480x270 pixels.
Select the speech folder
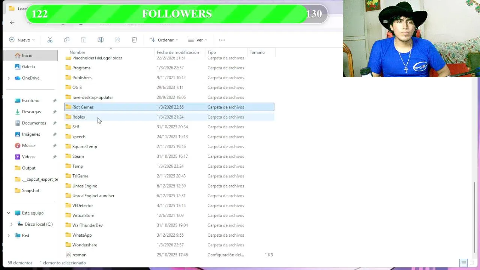pos(169,136)
